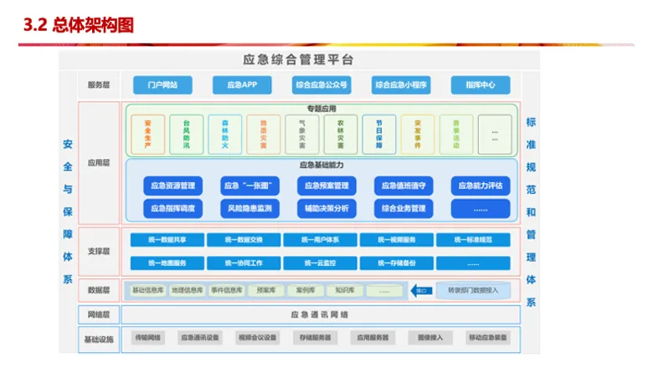
Task: Click the 风险隐患监测 button
Action: tap(249, 209)
